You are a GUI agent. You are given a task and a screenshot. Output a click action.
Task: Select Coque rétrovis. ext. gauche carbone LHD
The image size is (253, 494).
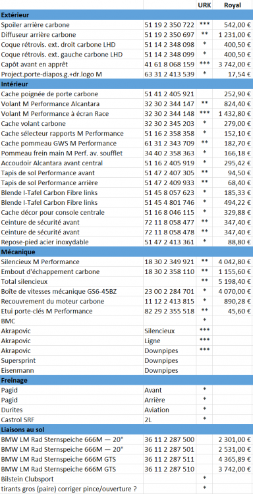click(72, 55)
